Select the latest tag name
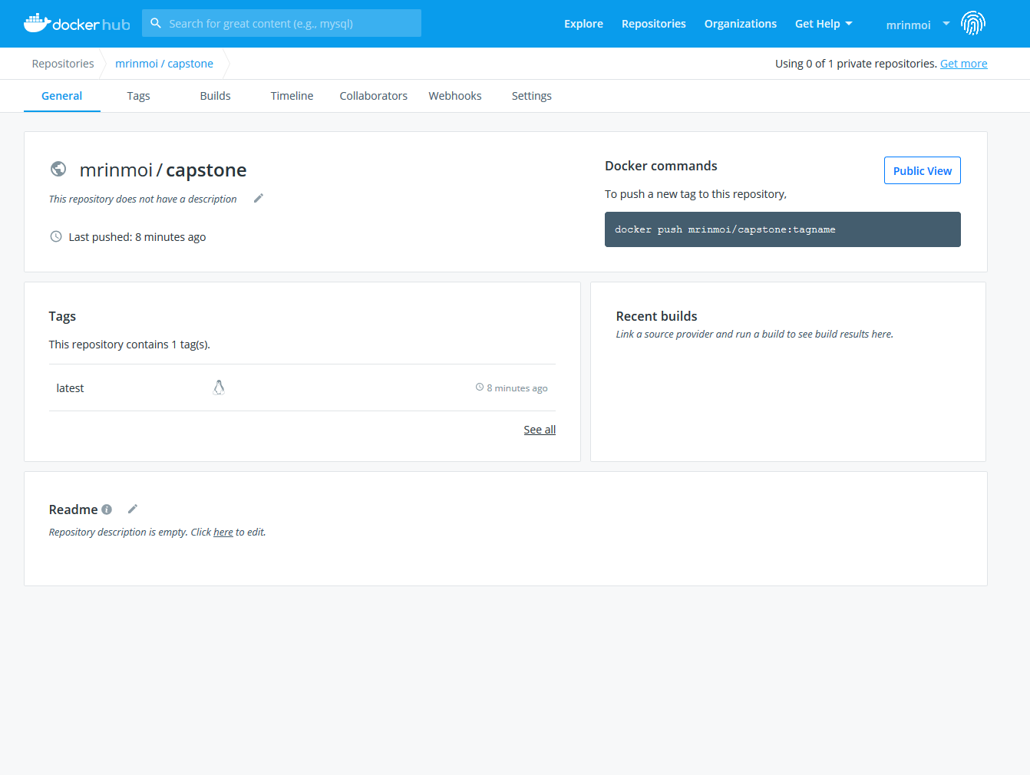The image size is (1030, 775). (x=70, y=388)
